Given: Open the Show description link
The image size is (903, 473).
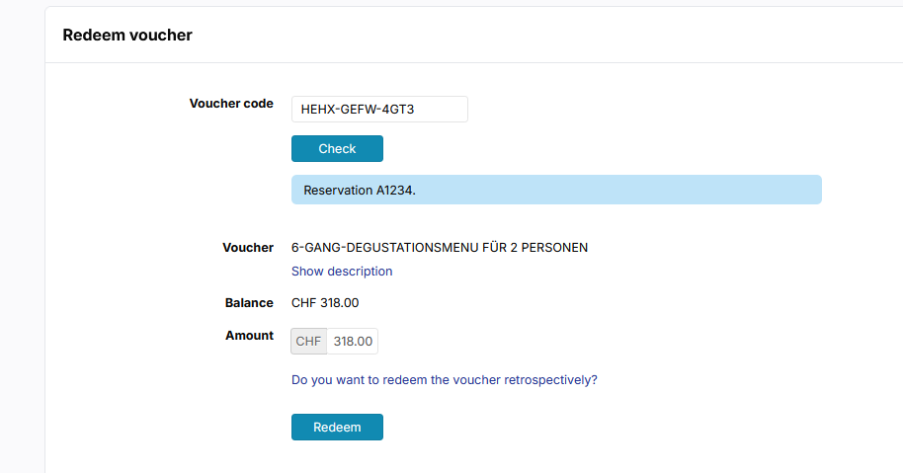Looking at the screenshot, I should (x=342, y=271).
